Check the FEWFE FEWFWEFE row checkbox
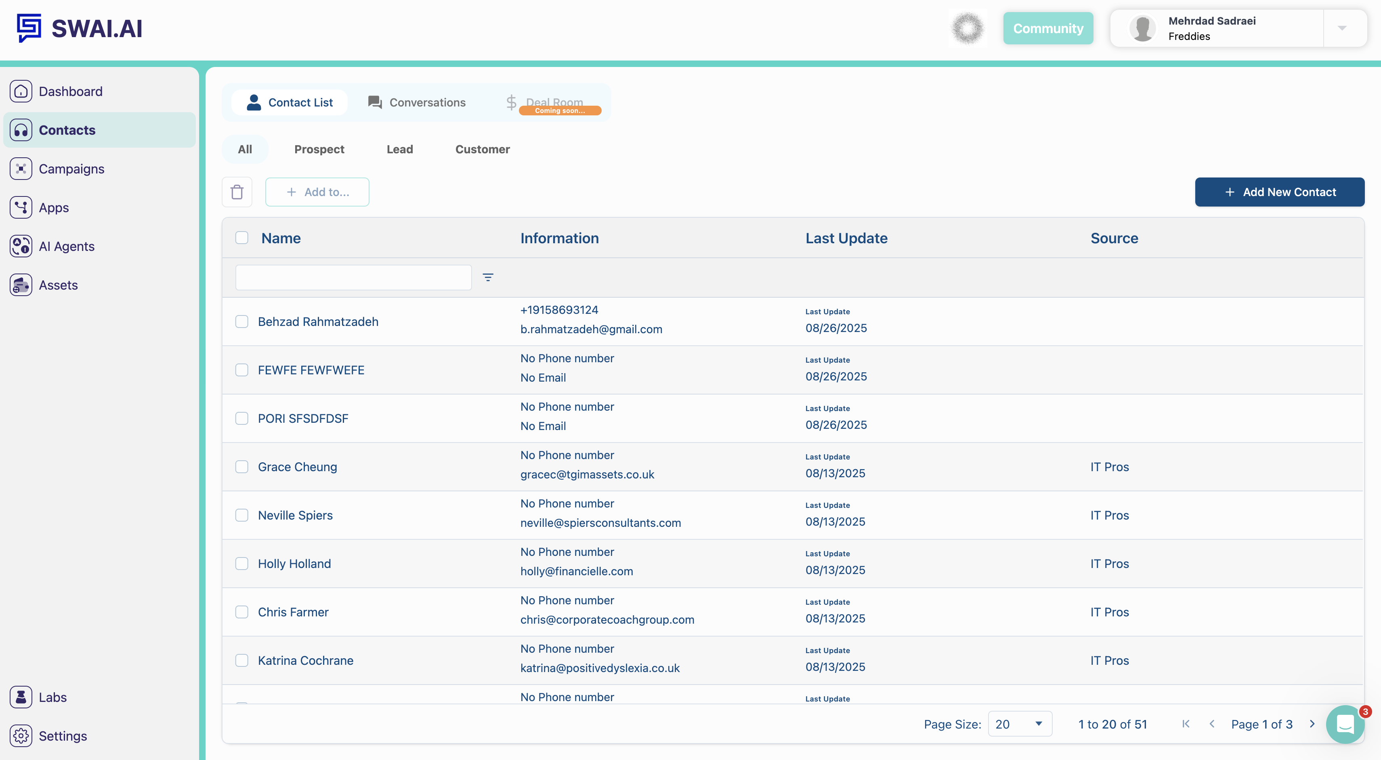This screenshot has height=760, width=1381. tap(242, 370)
